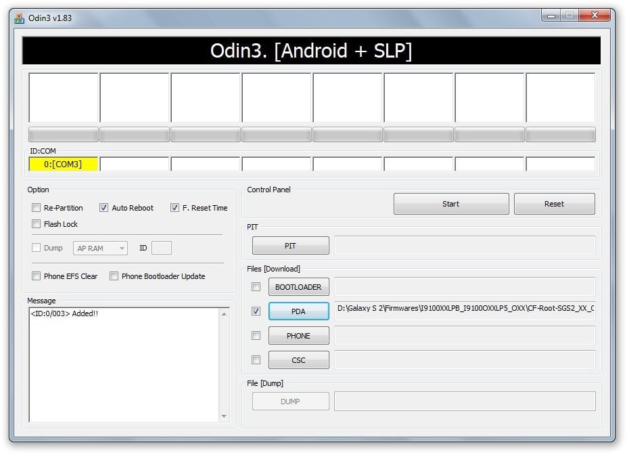This screenshot has height=455, width=627.
Task: Uncheck the PDA file checkbox
Action: tap(256, 311)
